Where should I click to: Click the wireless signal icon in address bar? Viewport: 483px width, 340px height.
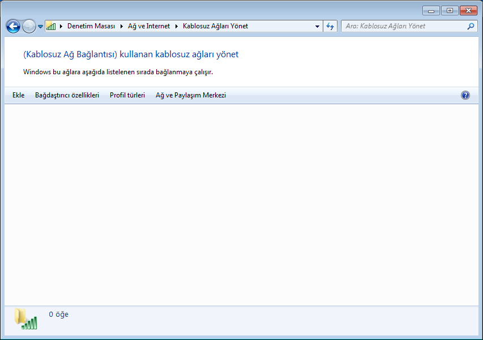[51, 26]
